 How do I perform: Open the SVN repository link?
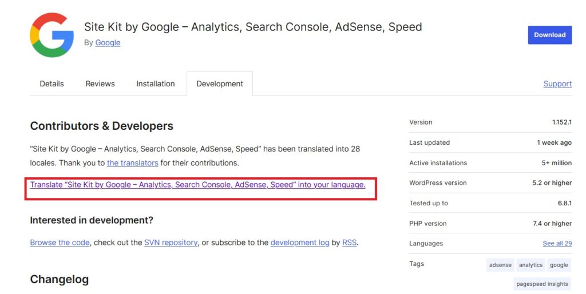pos(171,243)
